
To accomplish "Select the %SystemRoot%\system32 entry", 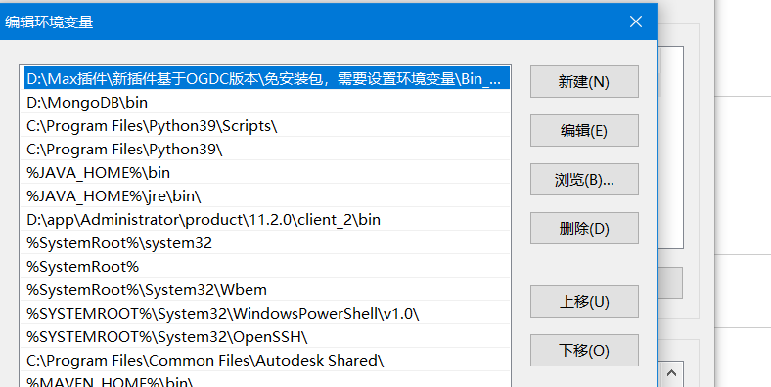I will click(265, 243).
